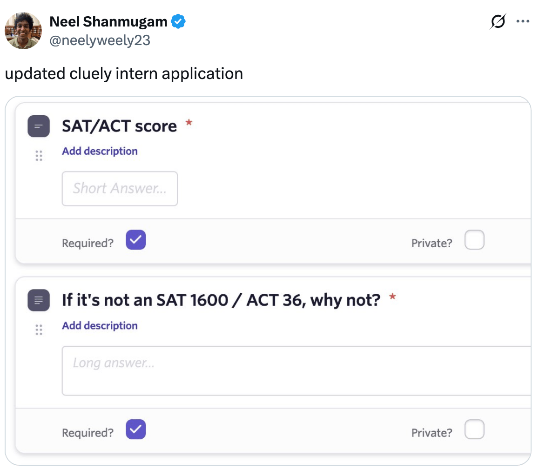Click the drag handle of the why not question

(39, 330)
